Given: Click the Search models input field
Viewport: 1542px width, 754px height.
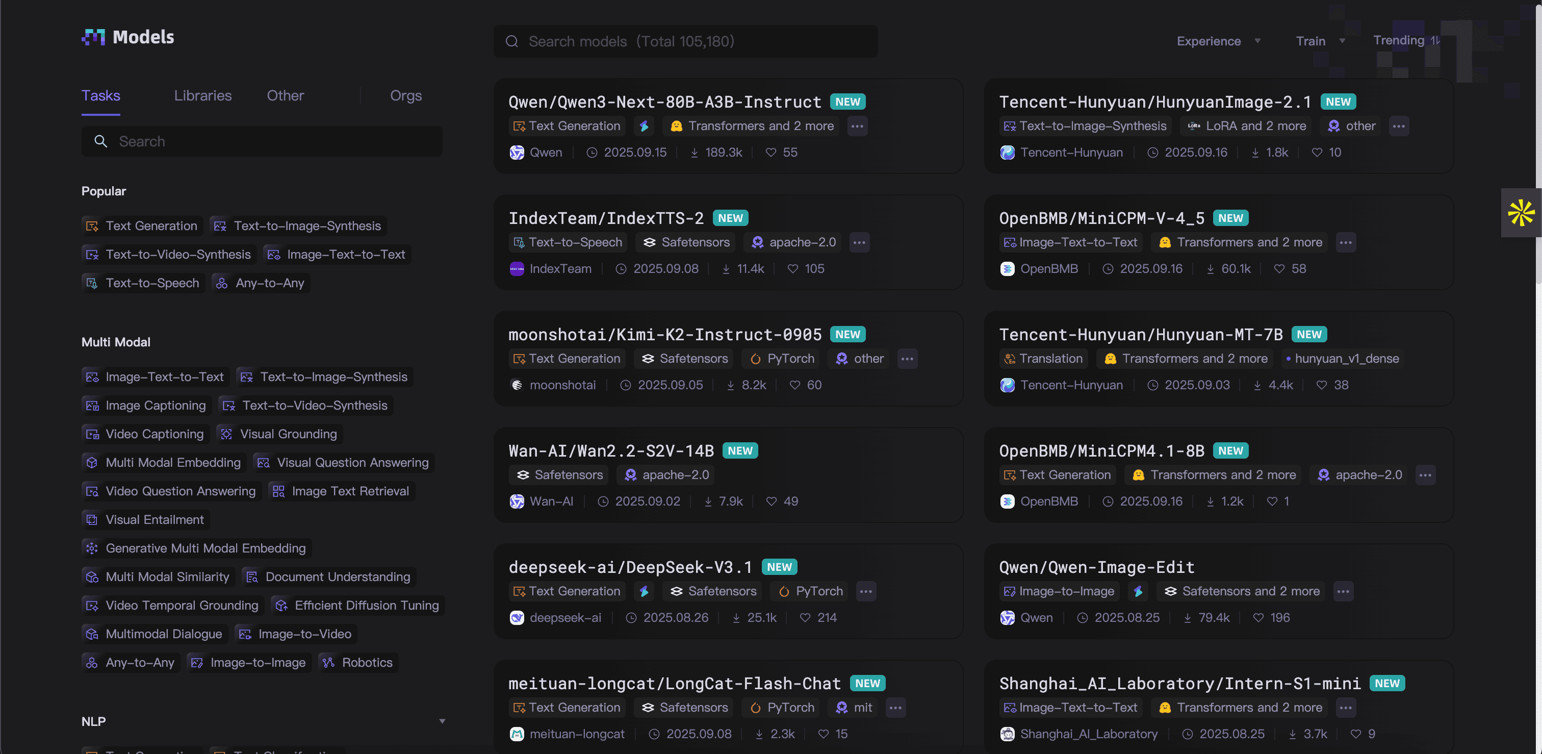Looking at the screenshot, I should tap(685, 41).
